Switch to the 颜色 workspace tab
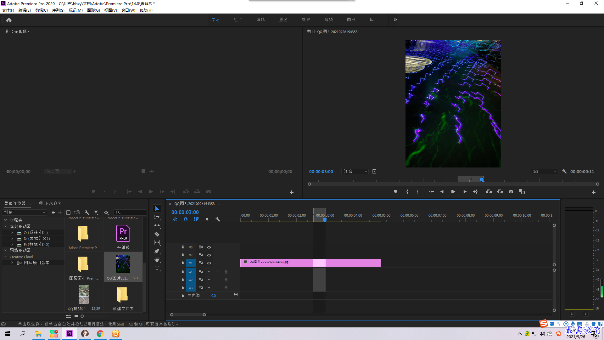This screenshot has width=604, height=340. 283,20
